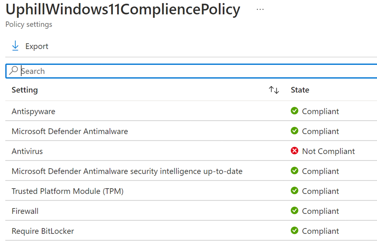Open the Antivirus setting row
Viewport: 377px width, 245px height.
(x=27, y=151)
